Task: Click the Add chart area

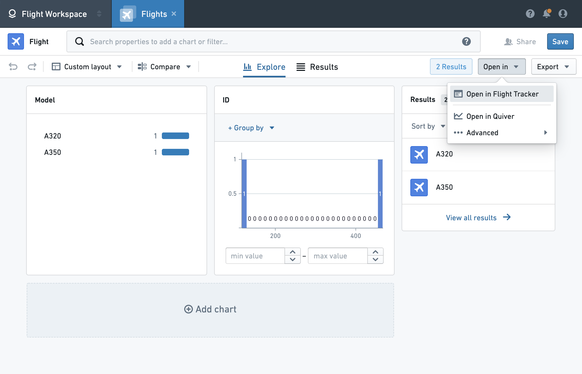Action: pyautogui.click(x=210, y=310)
